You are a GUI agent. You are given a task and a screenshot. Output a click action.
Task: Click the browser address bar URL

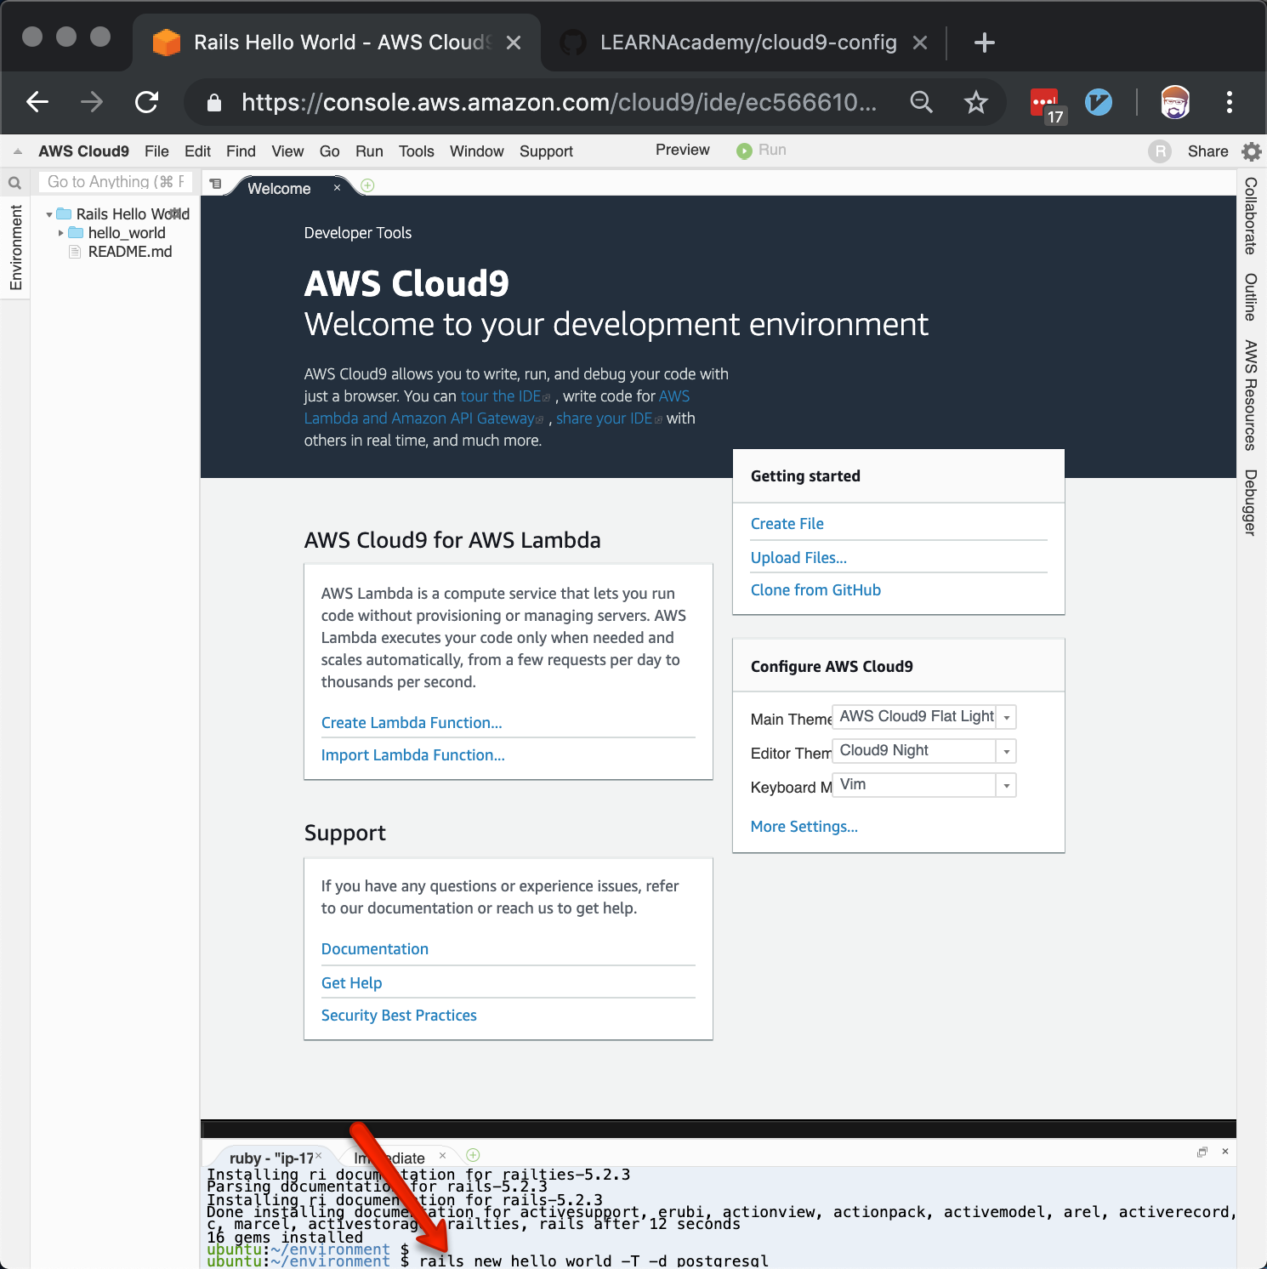[x=559, y=102]
